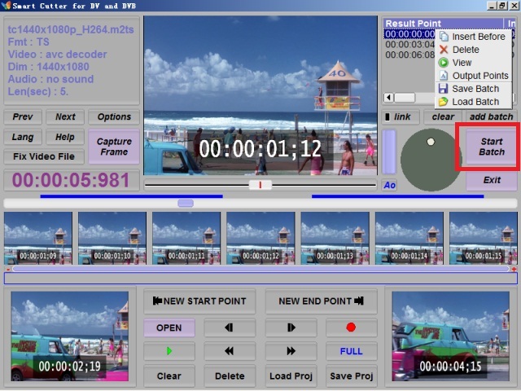This screenshot has height=391, width=521.
Task: Open the Options dialog
Action: (x=114, y=116)
